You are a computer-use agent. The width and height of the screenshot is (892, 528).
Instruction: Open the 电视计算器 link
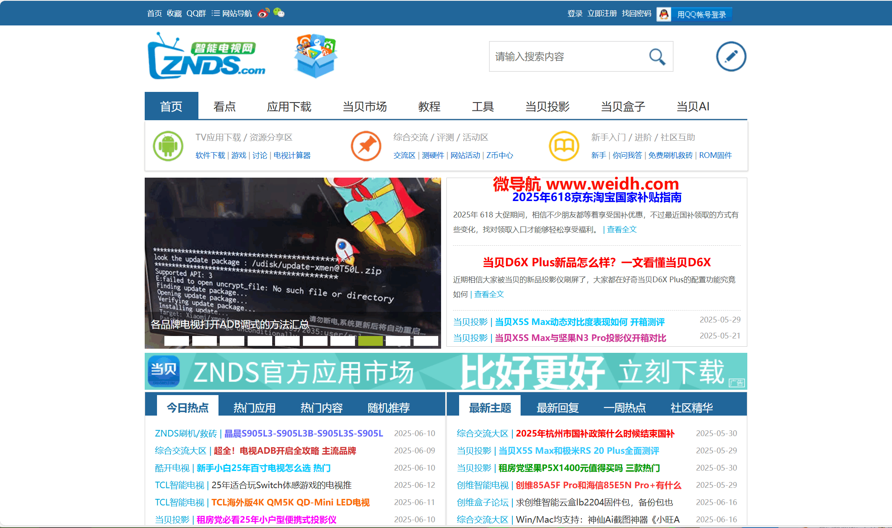[292, 155]
